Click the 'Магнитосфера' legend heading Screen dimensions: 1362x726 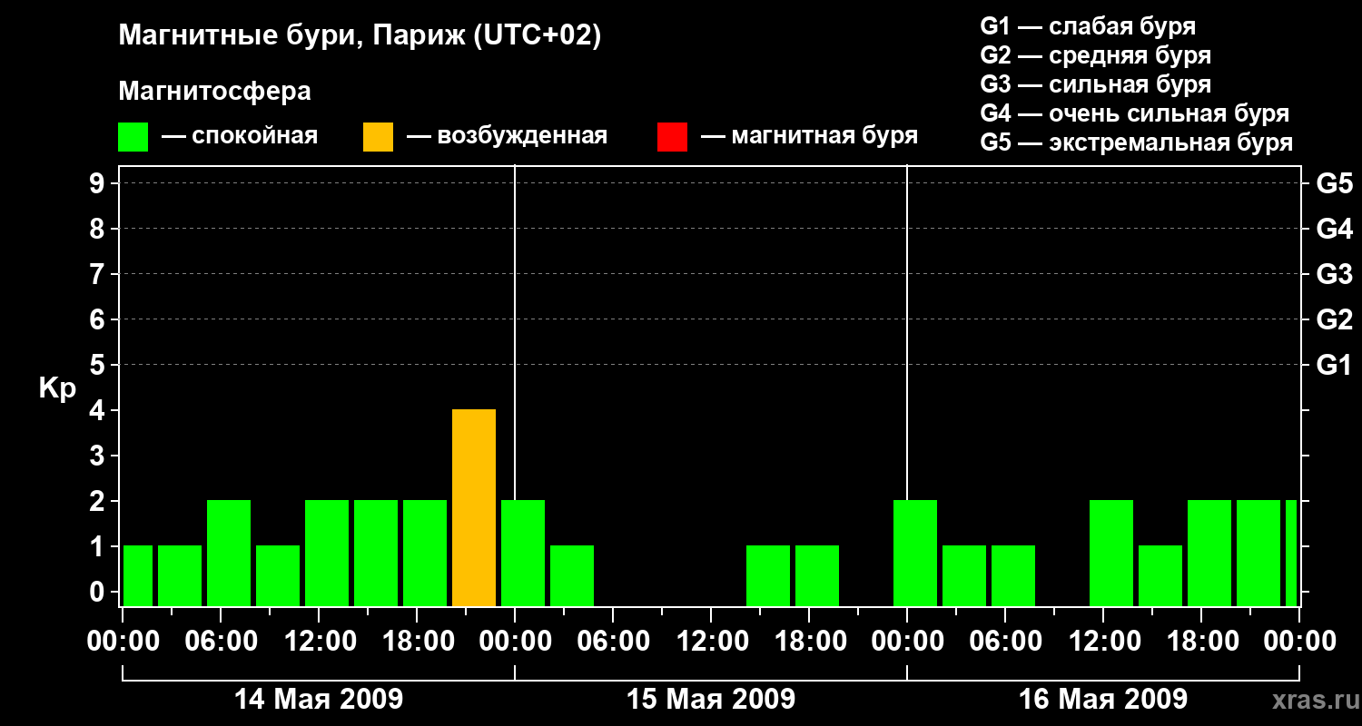[214, 92]
